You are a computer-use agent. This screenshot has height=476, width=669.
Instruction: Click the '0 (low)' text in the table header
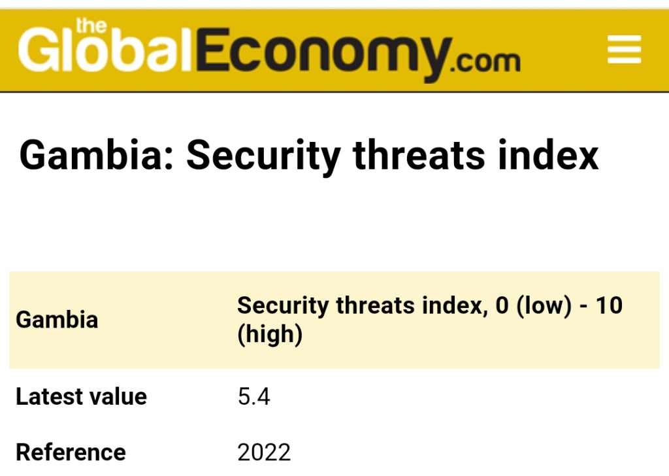click(534, 305)
